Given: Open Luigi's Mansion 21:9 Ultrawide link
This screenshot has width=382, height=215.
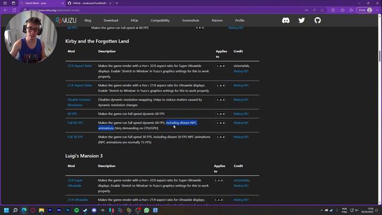Looking at the screenshot, I should (78, 200).
